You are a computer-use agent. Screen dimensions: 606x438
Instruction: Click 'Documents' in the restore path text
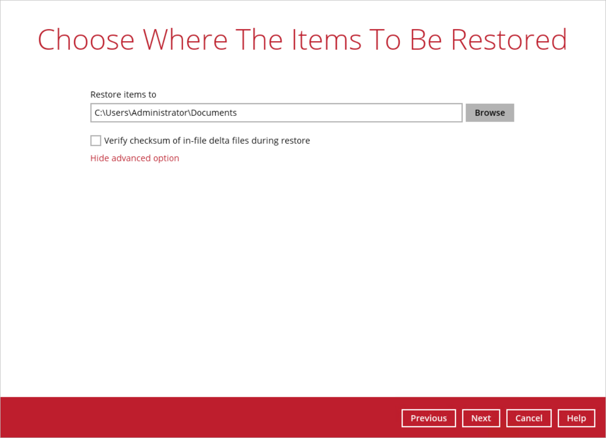coord(214,112)
